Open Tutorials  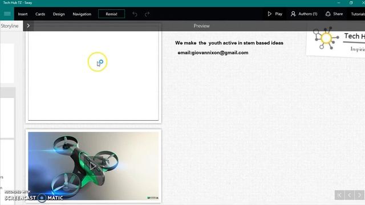358,14
